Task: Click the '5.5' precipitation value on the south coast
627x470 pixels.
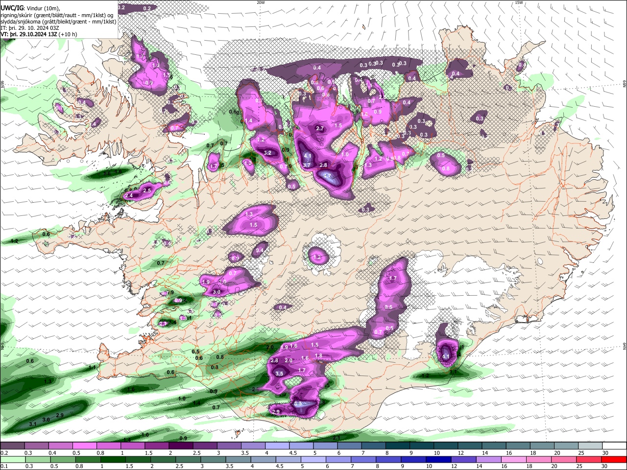Action: tap(299, 404)
